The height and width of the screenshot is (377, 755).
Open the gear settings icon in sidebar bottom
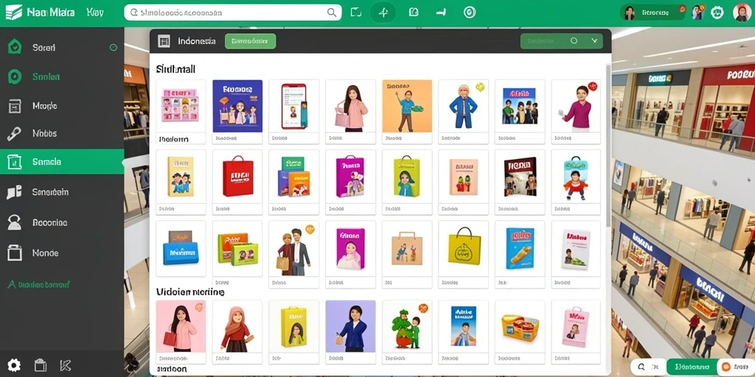(x=14, y=365)
